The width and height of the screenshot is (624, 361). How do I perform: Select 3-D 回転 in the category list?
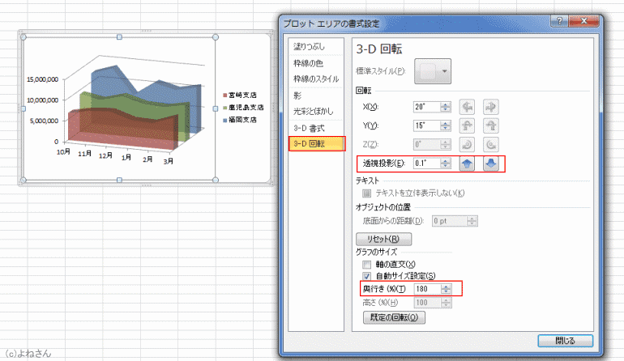click(317, 143)
